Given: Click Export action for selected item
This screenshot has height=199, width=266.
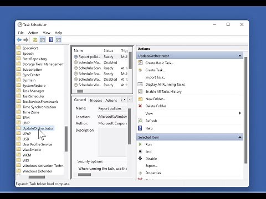Looking at the screenshot, I should [151, 166].
